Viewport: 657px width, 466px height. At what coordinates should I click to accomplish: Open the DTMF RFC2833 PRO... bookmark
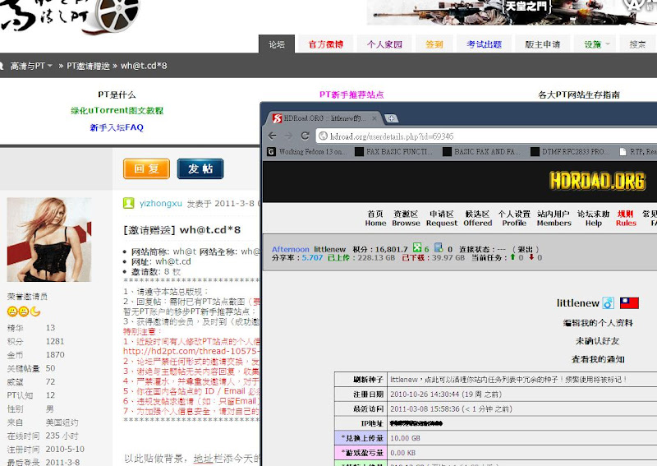570,152
